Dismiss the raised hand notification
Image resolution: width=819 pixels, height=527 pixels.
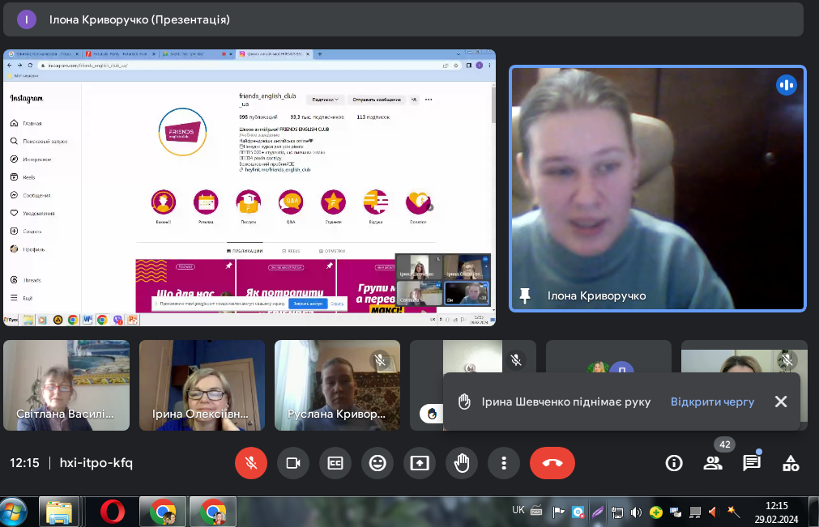pos(781,402)
